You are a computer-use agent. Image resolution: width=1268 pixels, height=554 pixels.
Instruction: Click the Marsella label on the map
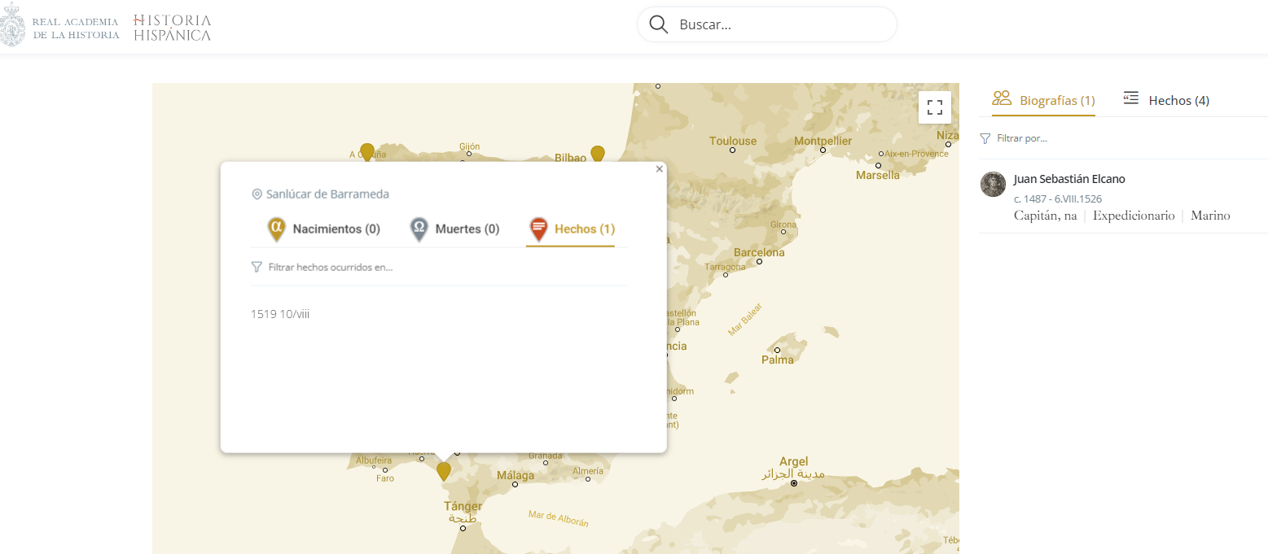[x=878, y=175]
